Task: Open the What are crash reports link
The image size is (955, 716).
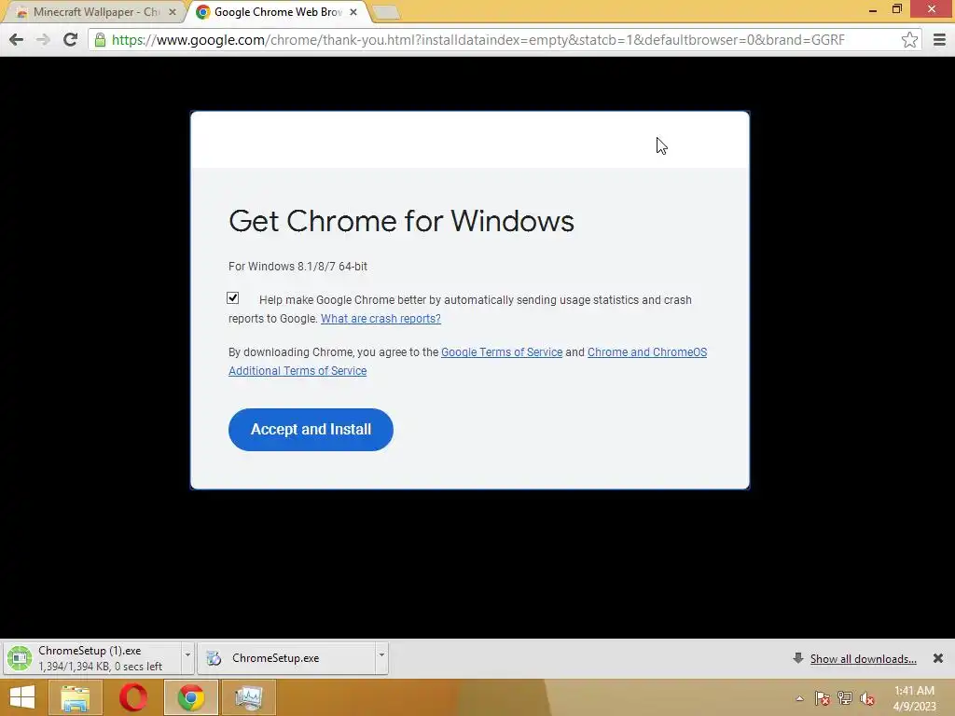Action: point(381,319)
